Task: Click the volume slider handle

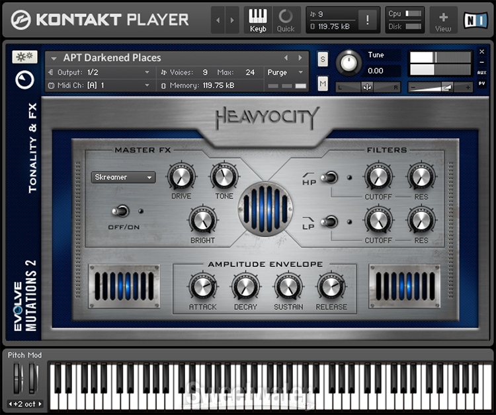Action: coord(446,87)
